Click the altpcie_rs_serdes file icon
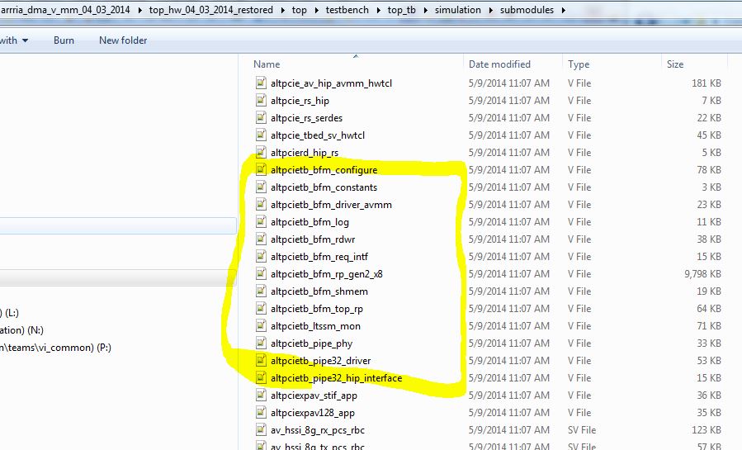Viewport: 742px width, 450px height. point(261,118)
